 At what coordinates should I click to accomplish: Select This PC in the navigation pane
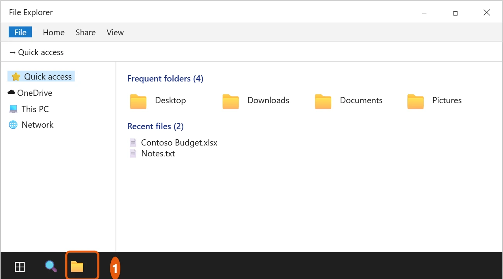click(29, 109)
